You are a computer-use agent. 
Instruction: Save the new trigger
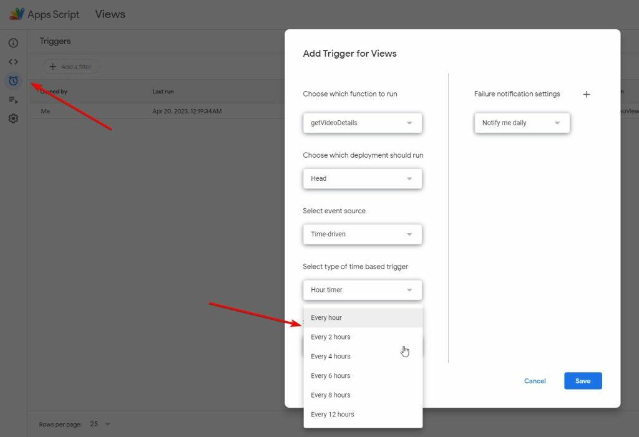(582, 380)
